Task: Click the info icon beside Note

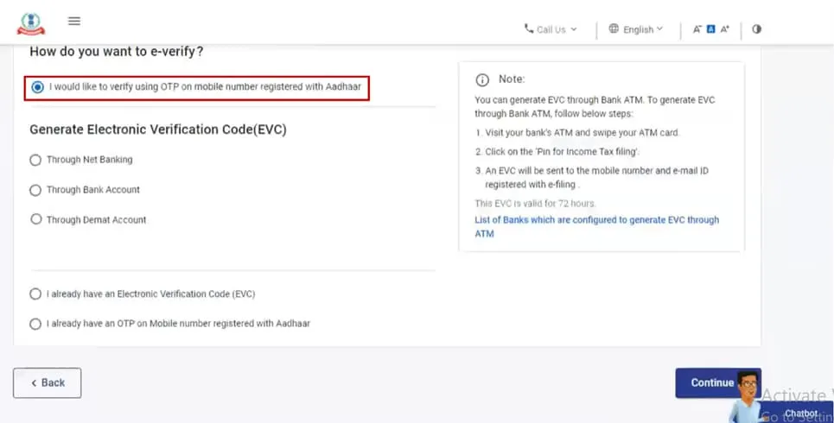Action: pyautogui.click(x=482, y=79)
